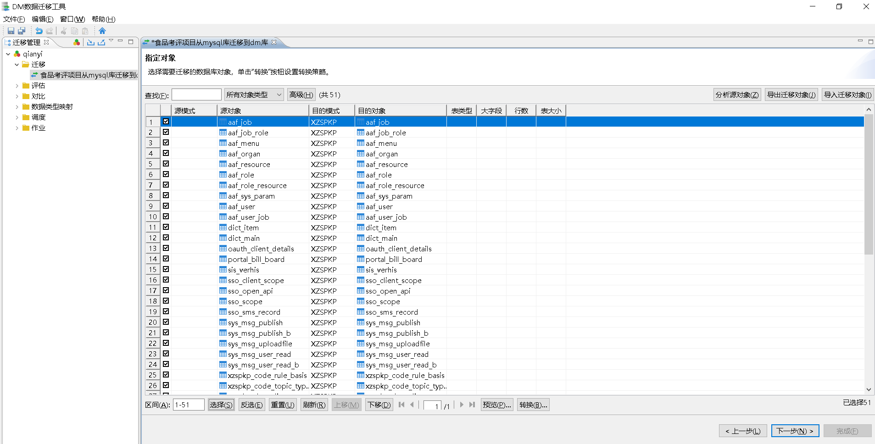Viewport: 875px width, 444px height.
Task: Click the import arrow icon in 迁移管理 panel
Action: coord(91,42)
